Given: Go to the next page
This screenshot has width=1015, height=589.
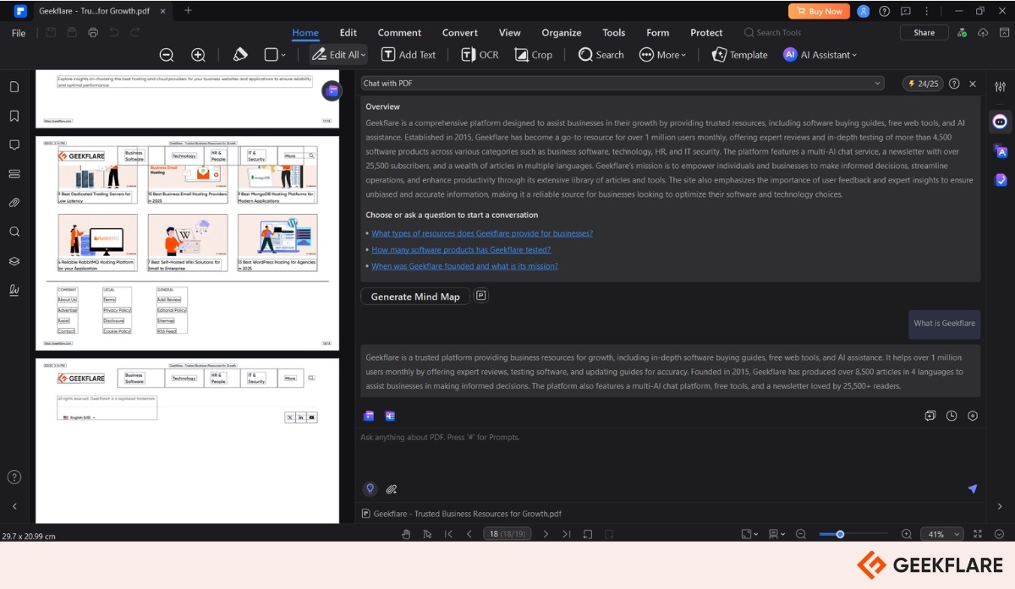Looking at the screenshot, I should click(x=546, y=534).
